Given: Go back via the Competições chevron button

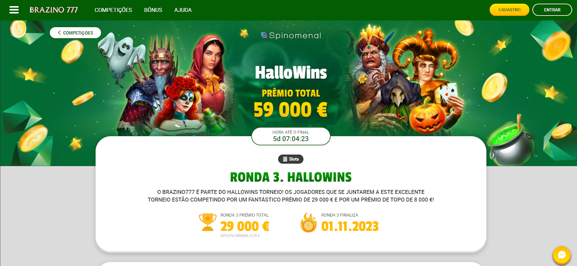Looking at the screenshot, I should 75,33.
